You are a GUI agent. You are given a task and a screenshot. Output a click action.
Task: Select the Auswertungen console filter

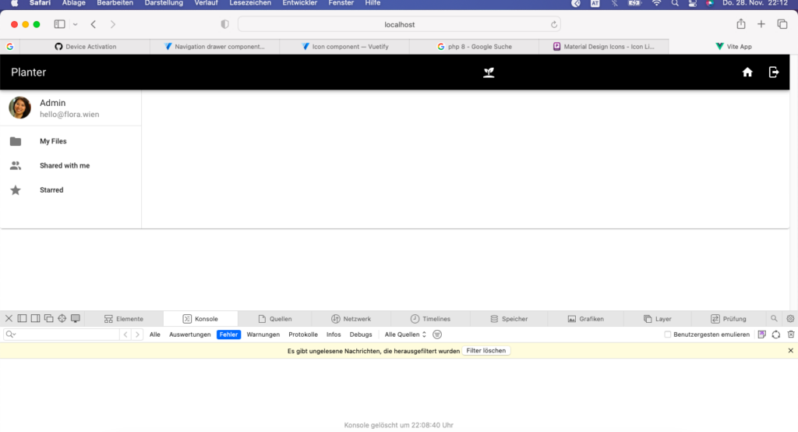click(x=190, y=335)
